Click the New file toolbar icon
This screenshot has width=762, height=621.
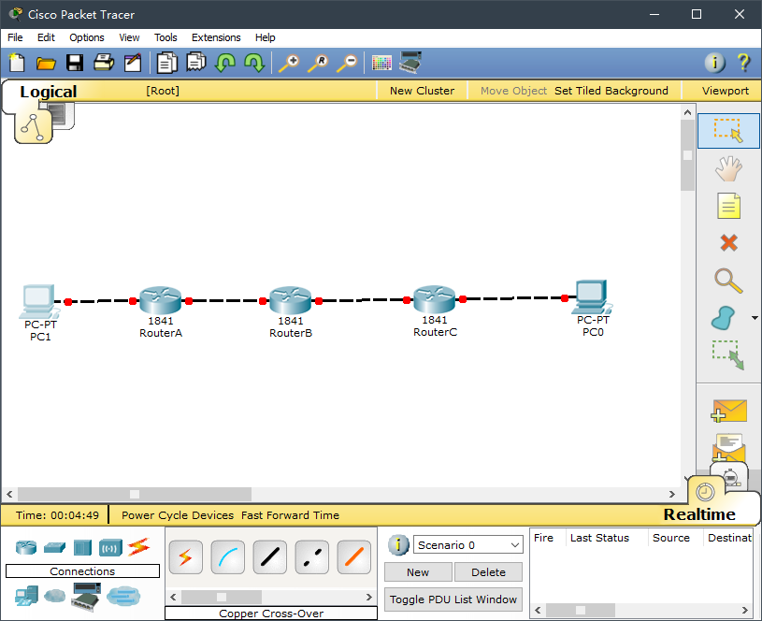[x=17, y=63]
